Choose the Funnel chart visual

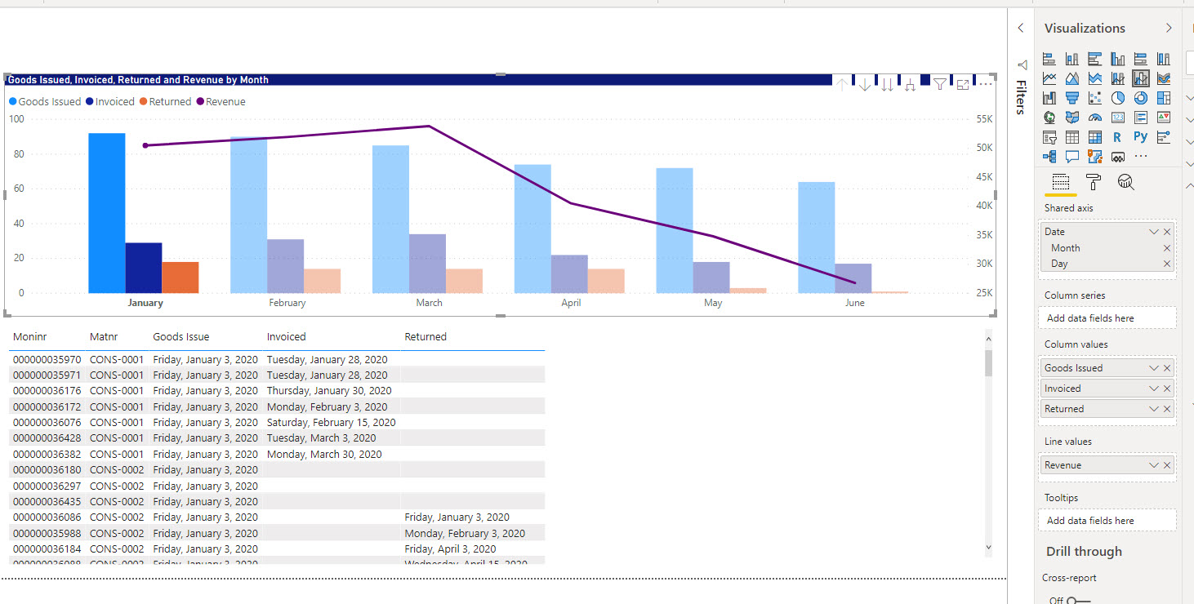tap(1072, 98)
